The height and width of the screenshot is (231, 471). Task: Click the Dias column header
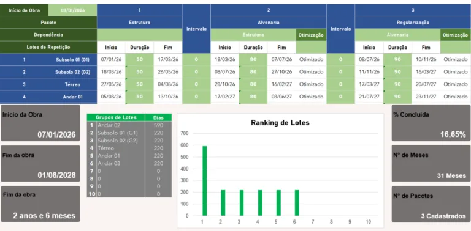(x=158, y=117)
